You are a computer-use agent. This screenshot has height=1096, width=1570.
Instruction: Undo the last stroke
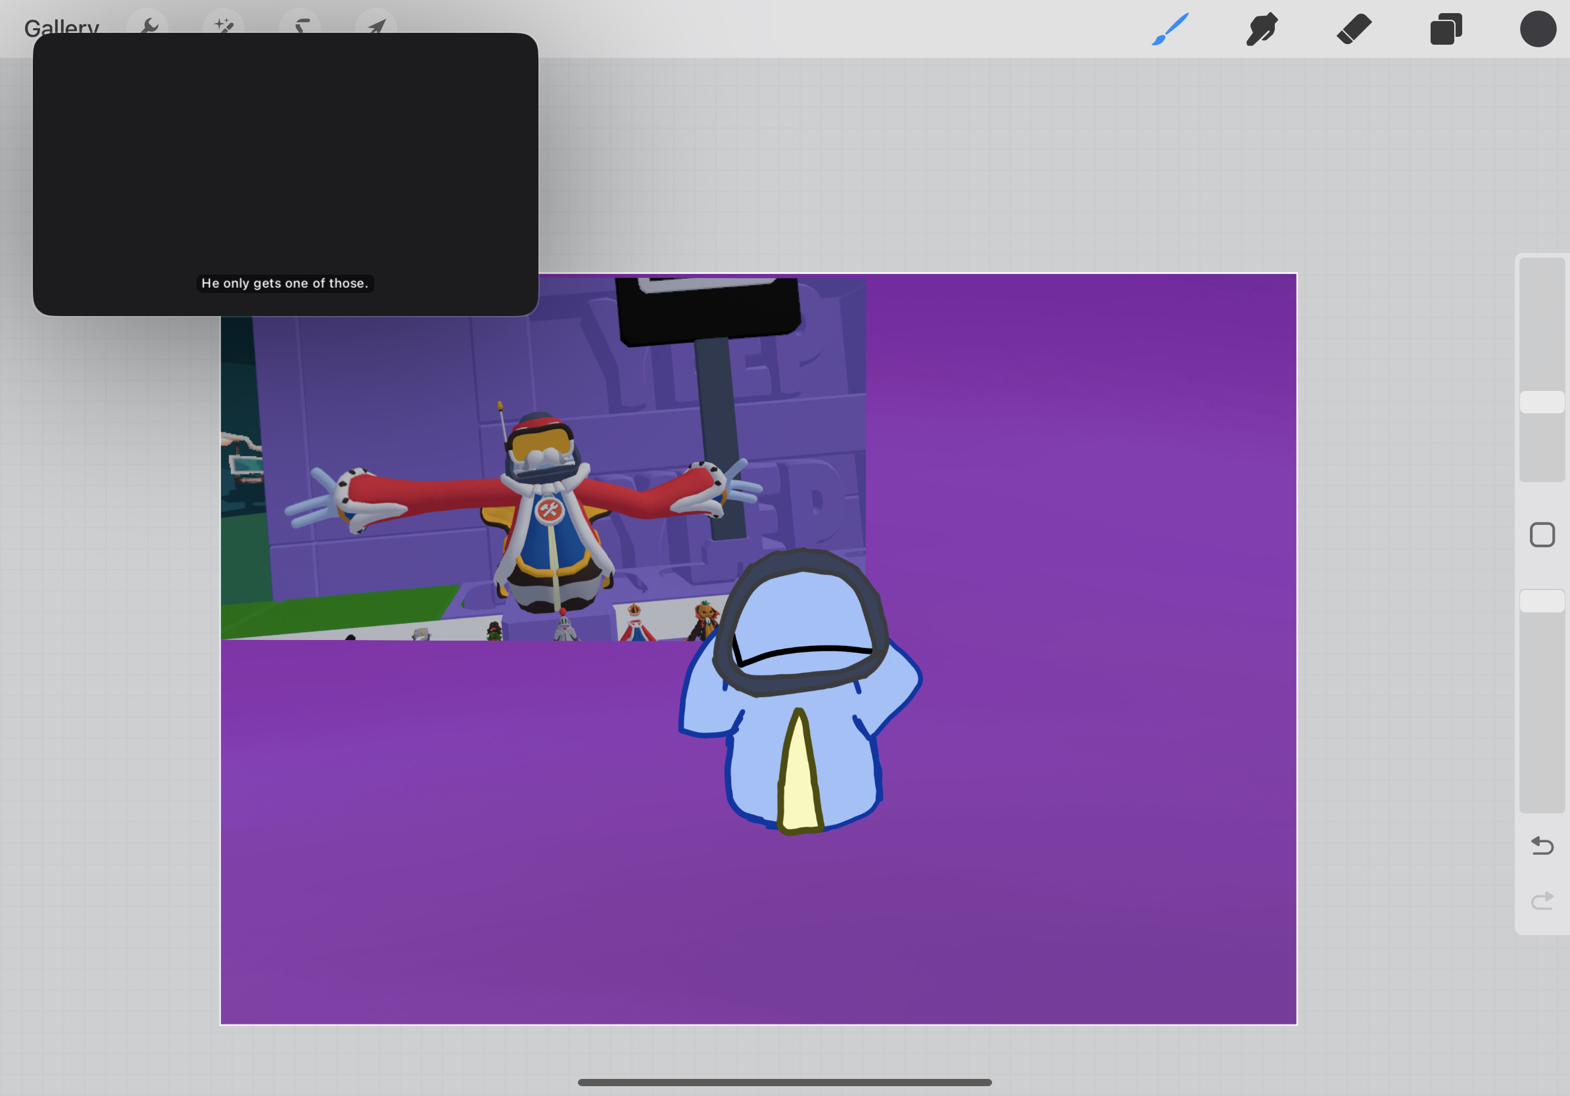(1542, 846)
